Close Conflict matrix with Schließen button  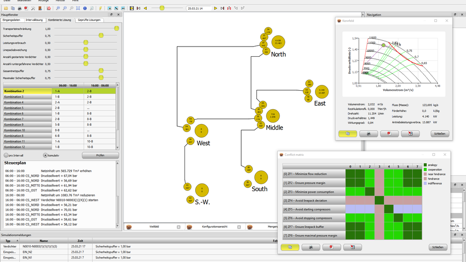pos(438,247)
